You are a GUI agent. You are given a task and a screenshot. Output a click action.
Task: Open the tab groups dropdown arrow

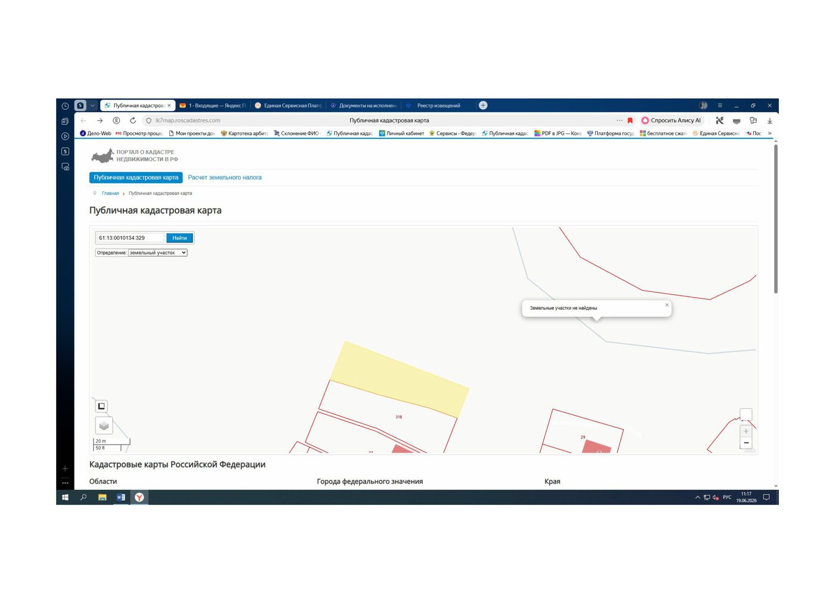[92, 105]
